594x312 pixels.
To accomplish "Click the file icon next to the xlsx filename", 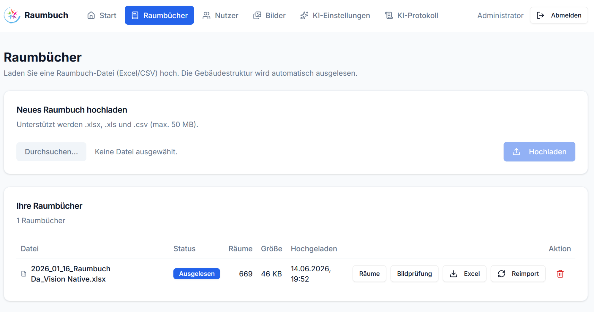I will 24,274.
